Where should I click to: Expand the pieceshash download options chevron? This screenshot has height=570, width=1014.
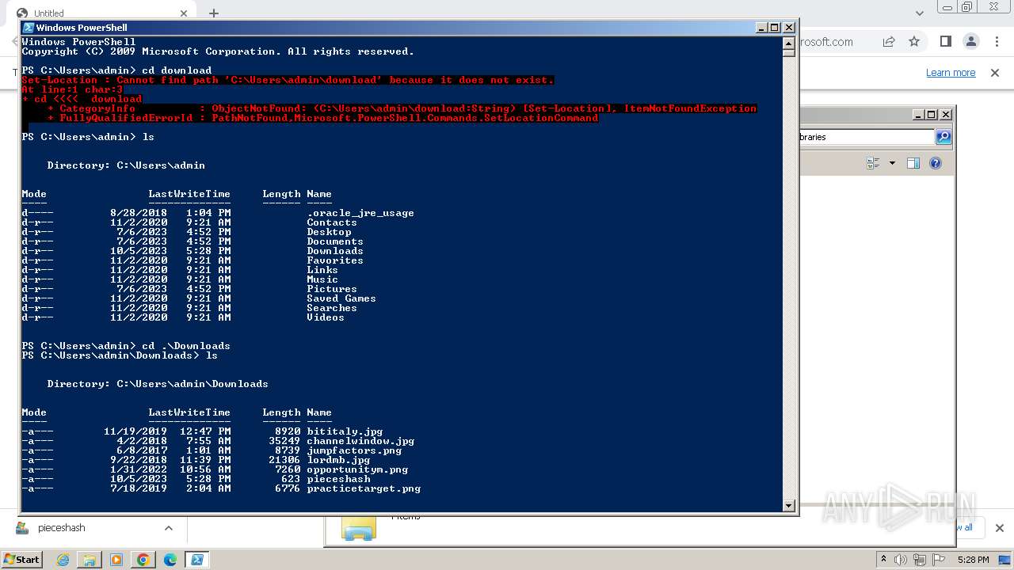point(168,528)
